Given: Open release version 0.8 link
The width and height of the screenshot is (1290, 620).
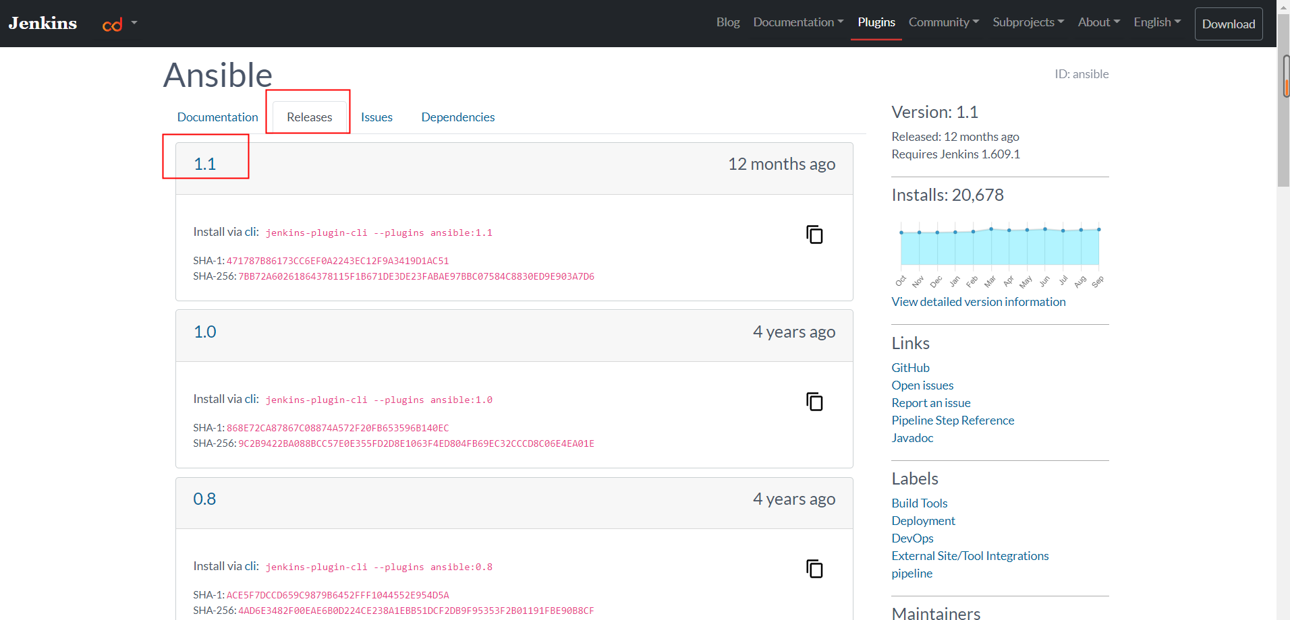Looking at the screenshot, I should click(204, 499).
